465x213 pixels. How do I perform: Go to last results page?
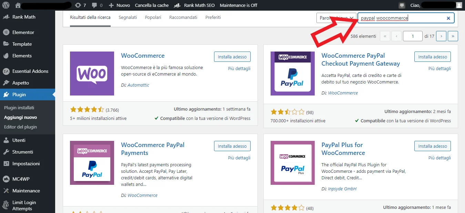[453, 36]
